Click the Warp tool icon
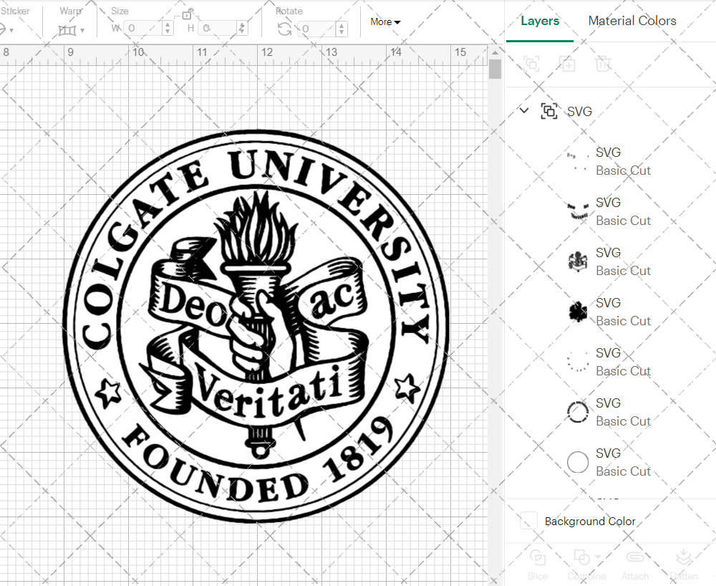The image size is (716, 586). (67, 31)
